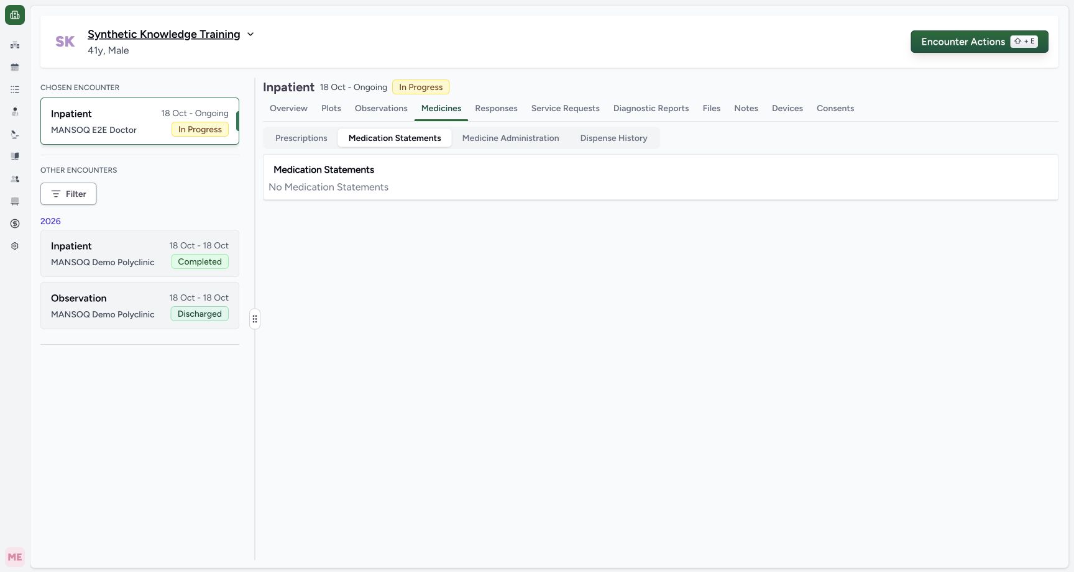Open the users group sidebar icon
The height and width of the screenshot is (572, 1074).
point(15,179)
